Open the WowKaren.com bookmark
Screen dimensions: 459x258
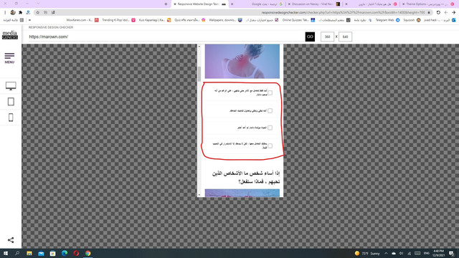coord(82,20)
